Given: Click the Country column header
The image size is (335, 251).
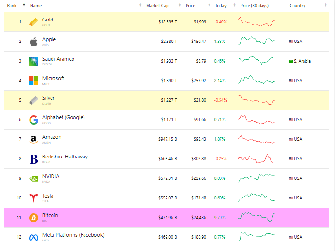Looking at the screenshot, I should 297,6.
